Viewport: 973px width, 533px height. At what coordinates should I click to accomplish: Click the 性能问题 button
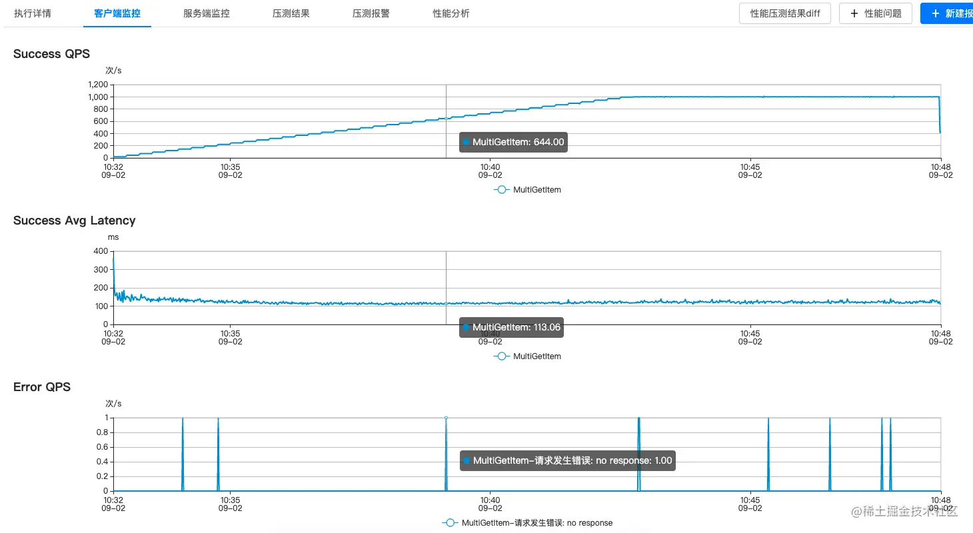[x=876, y=13]
